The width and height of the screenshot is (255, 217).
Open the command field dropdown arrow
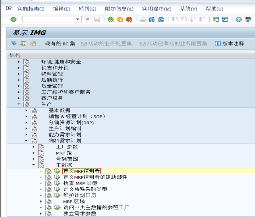click(x=78, y=19)
